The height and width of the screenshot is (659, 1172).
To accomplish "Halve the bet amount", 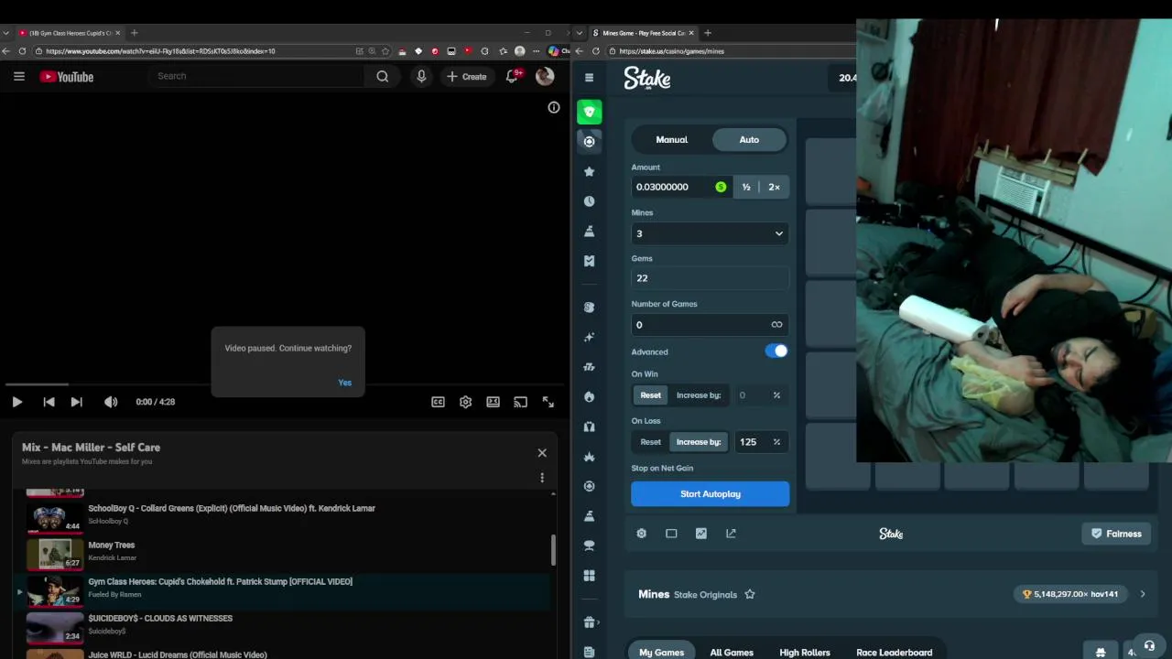I will 746,187.
